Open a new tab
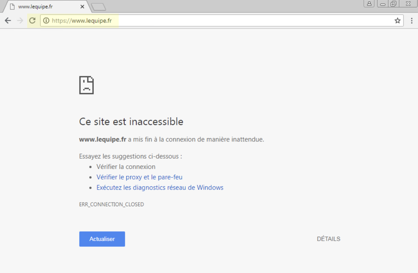Image resolution: width=418 pixels, height=273 pixels. (99, 7)
